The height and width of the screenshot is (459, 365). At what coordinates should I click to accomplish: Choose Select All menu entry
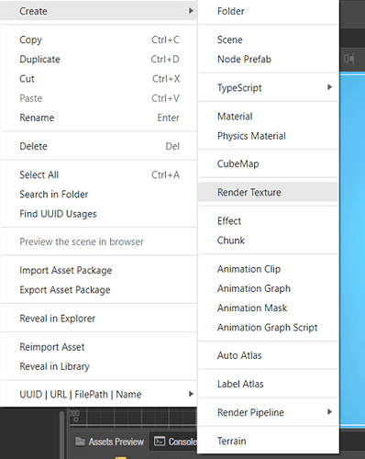point(98,174)
